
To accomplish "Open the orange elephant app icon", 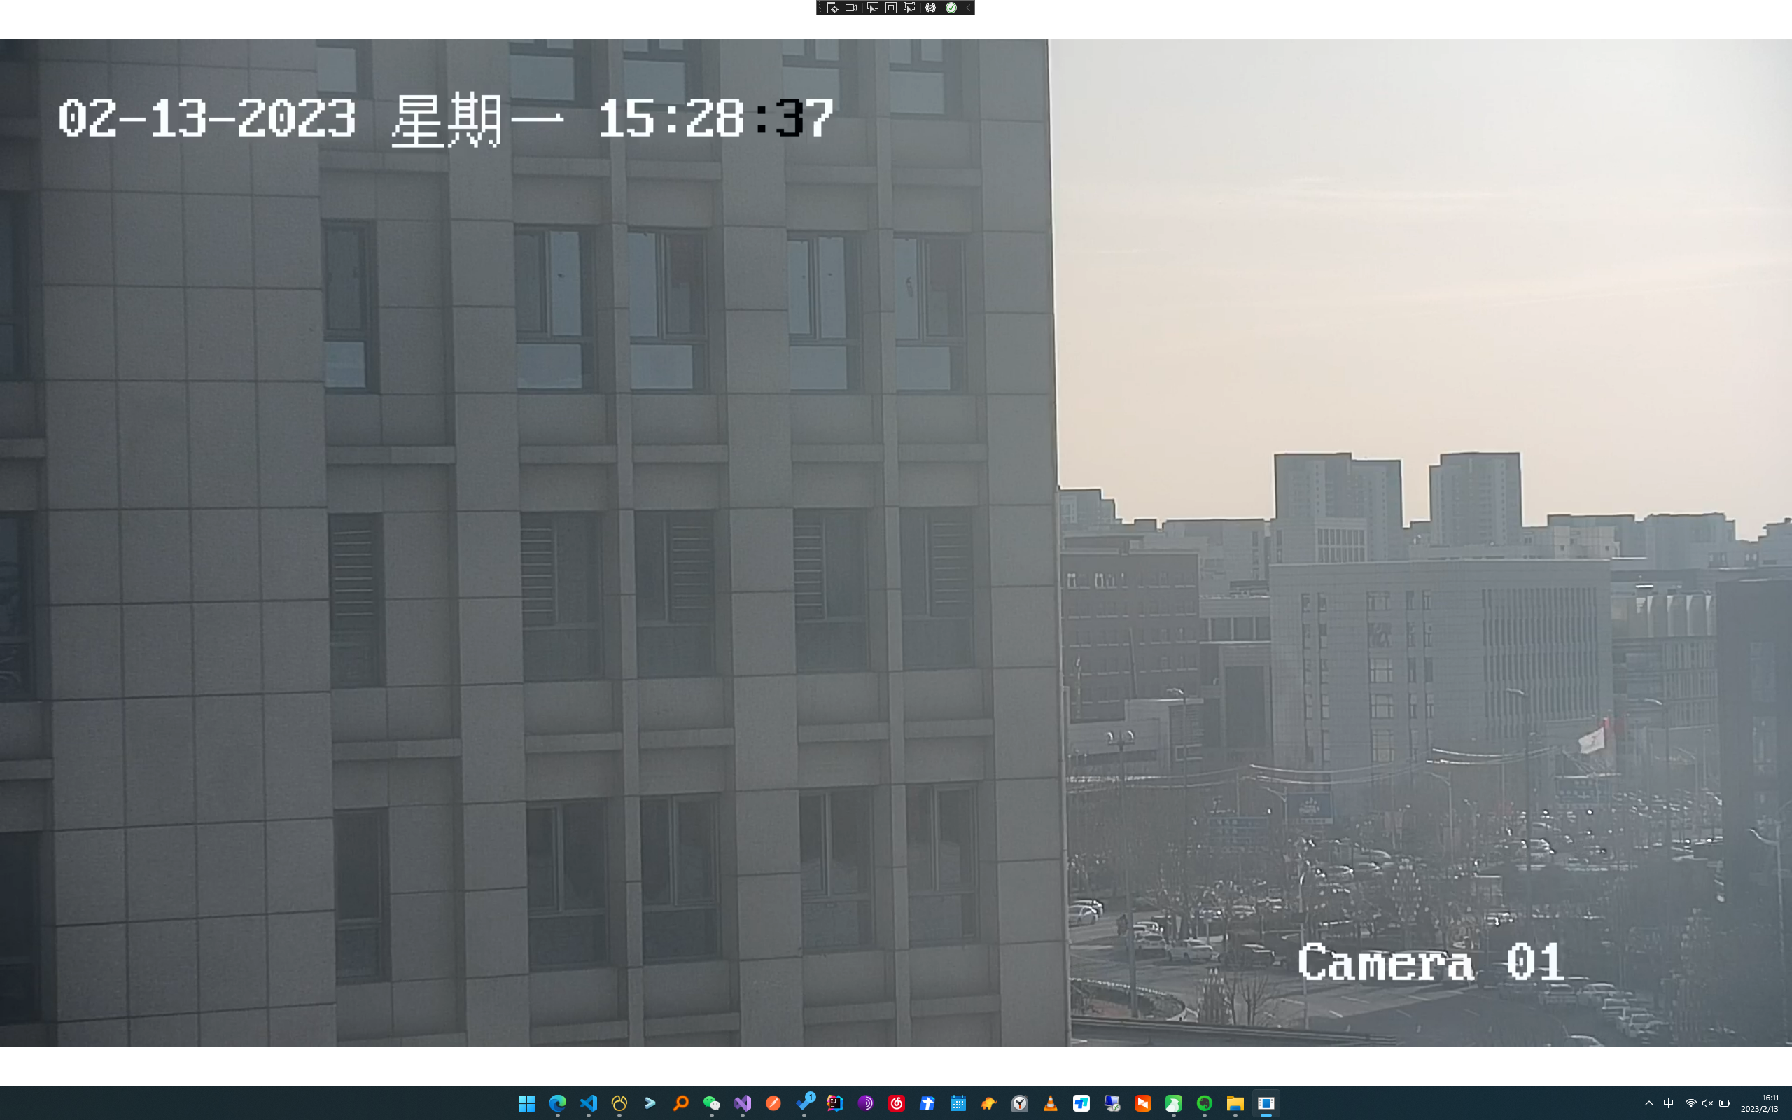I will point(989,1104).
